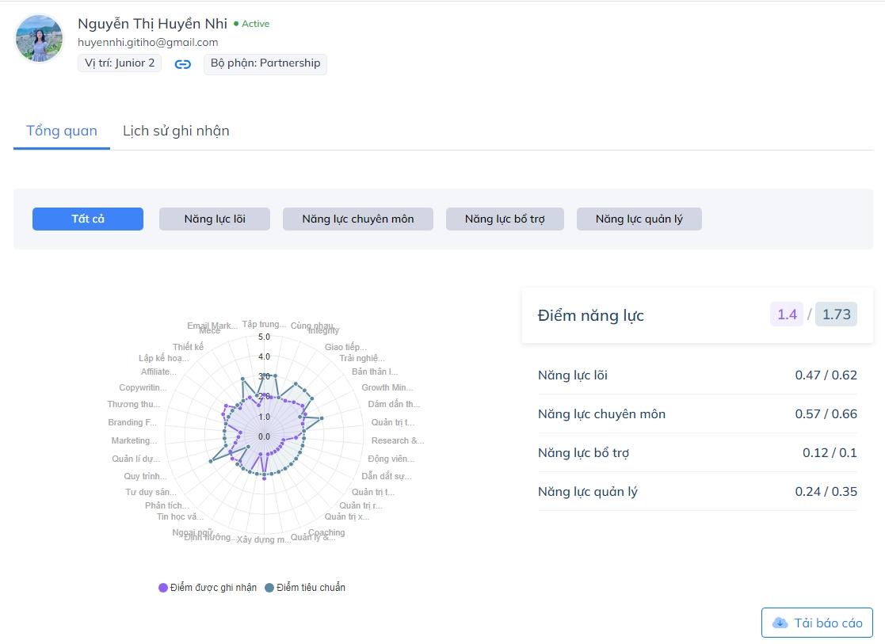Viewport: 885px width, 644px height.
Task: Open the Năng lực bổ trợ score row
Action: click(x=697, y=452)
